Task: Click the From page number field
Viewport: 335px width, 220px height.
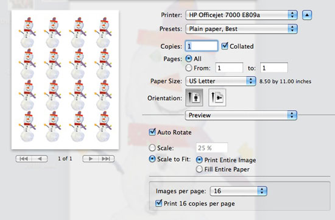Action: point(229,68)
